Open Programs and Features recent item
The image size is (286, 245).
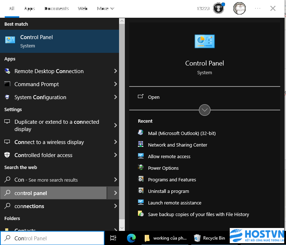pos(172,179)
